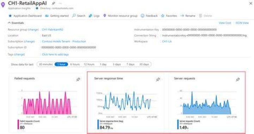Change the resource group via change link
This screenshot has height=134, width=254.
pos(33,30)
